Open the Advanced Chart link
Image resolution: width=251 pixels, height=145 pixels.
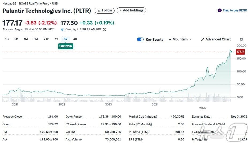click(x=218, y=39)
